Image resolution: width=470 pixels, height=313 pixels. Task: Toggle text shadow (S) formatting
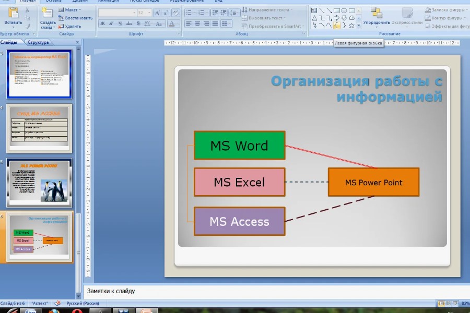click(138, 23)
